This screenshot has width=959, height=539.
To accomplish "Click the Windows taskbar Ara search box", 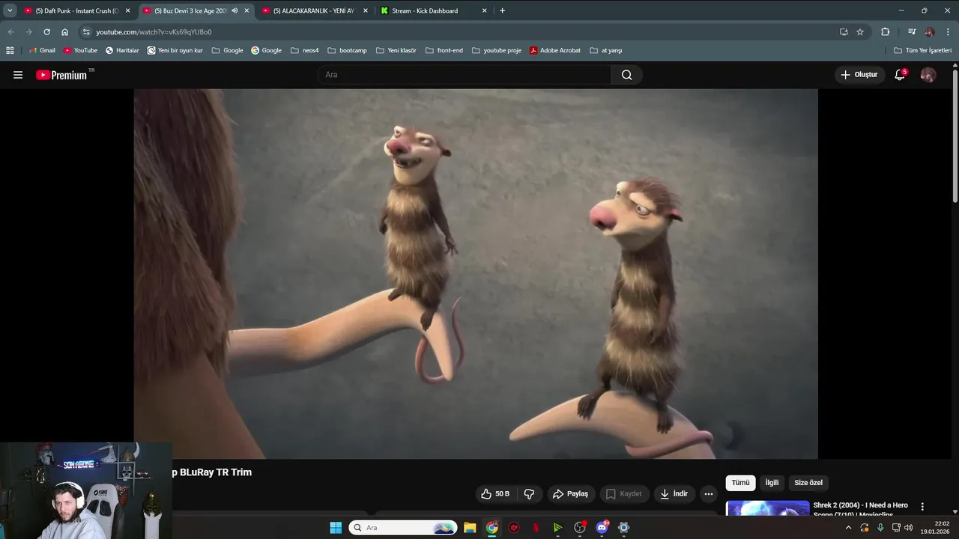I will [403, 528].
